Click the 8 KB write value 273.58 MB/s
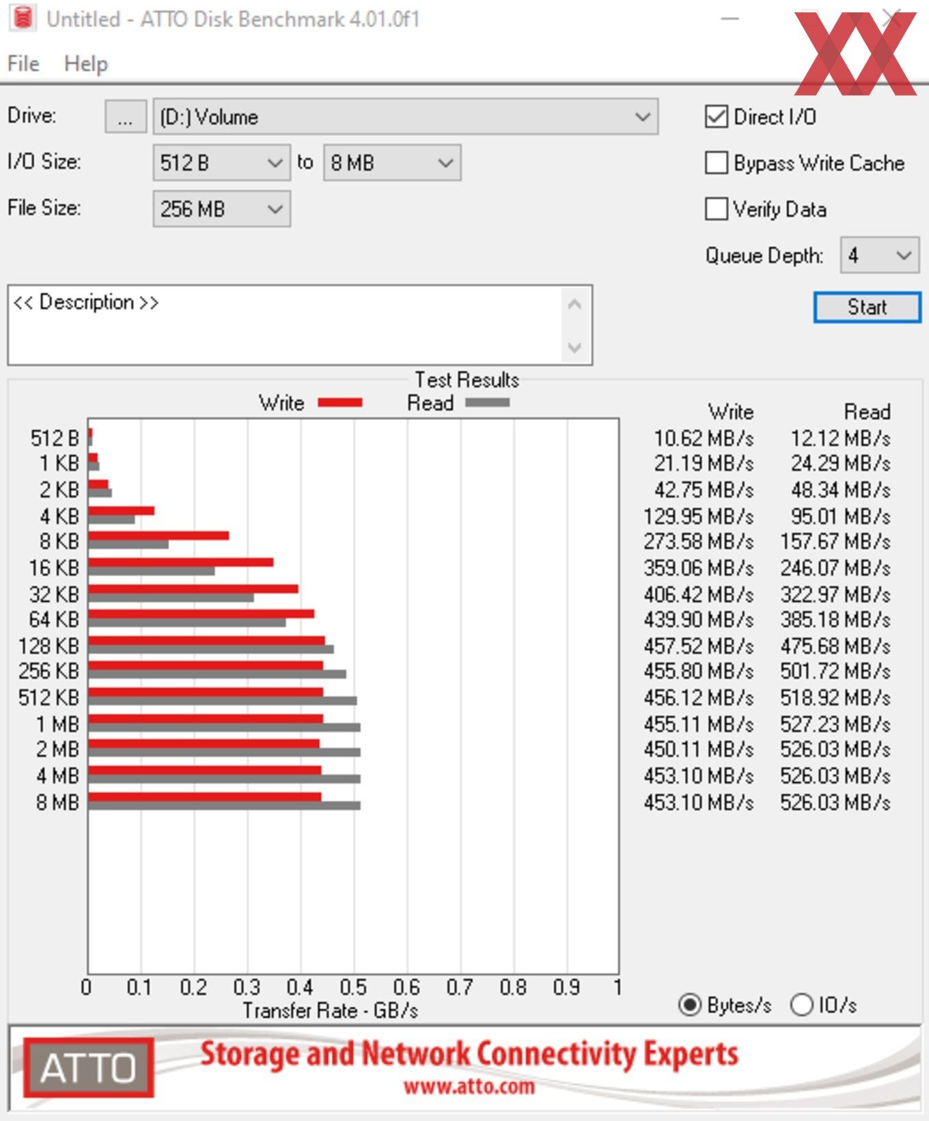929x1121 pixels. (x=698, y=542)
